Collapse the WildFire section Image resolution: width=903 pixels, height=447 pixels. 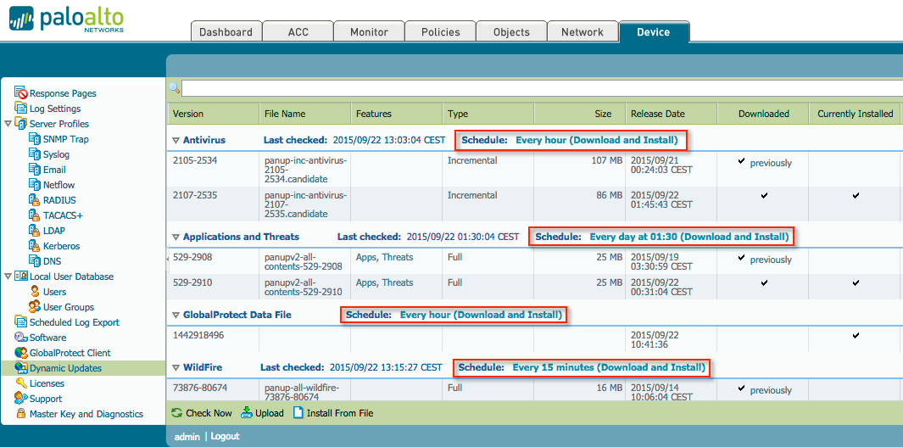pos(176,367)
